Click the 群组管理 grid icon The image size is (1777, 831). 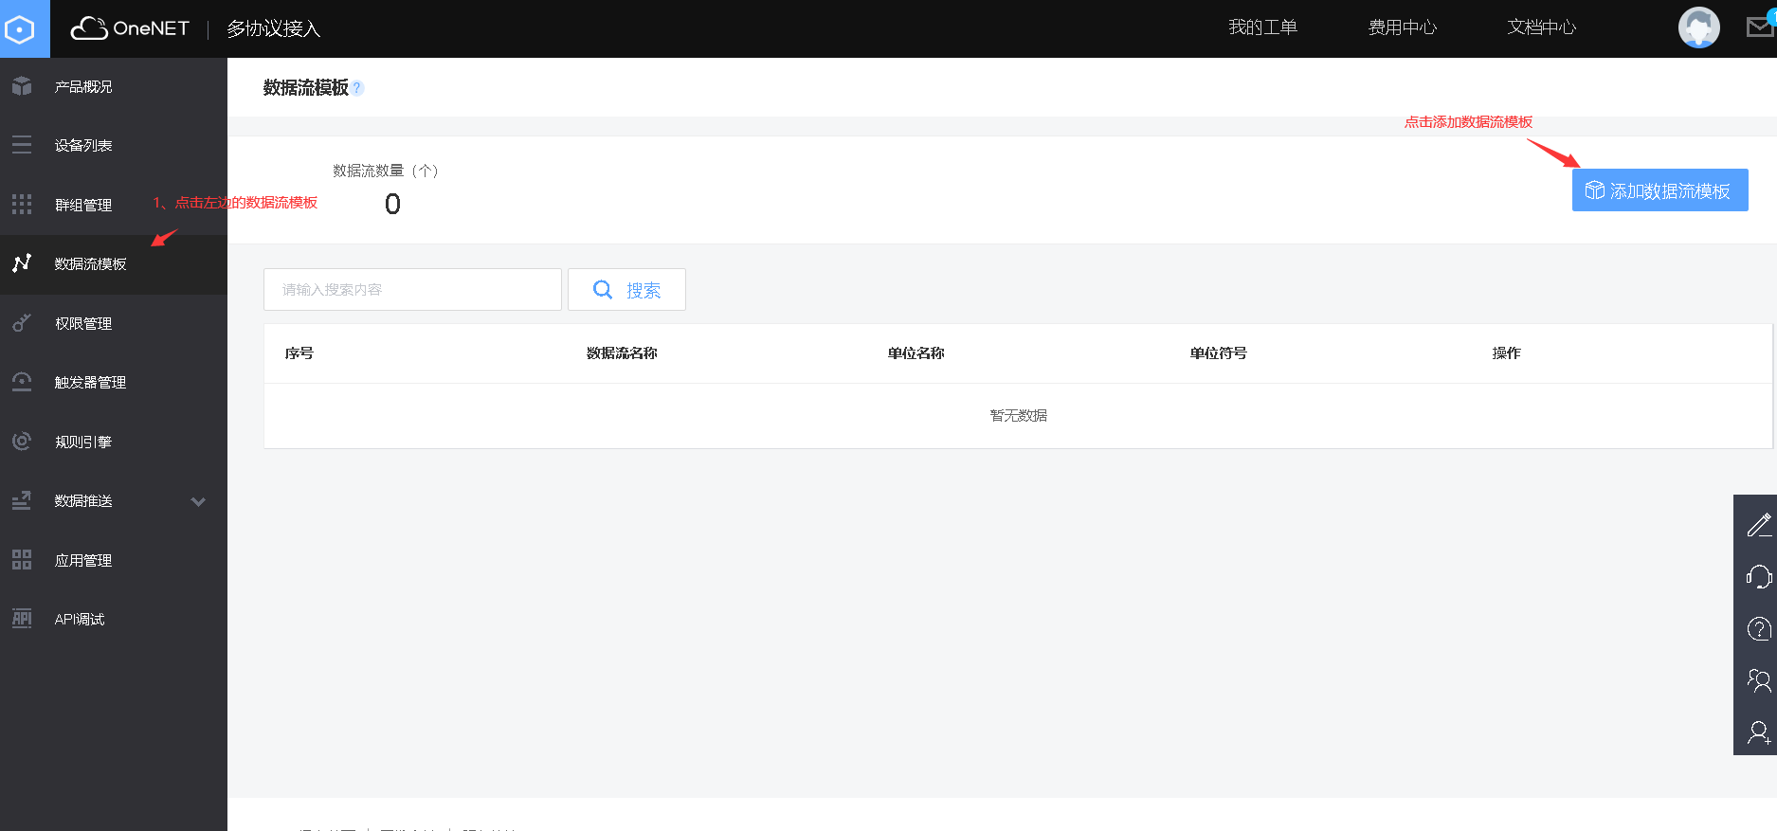[x=22, y=205]
